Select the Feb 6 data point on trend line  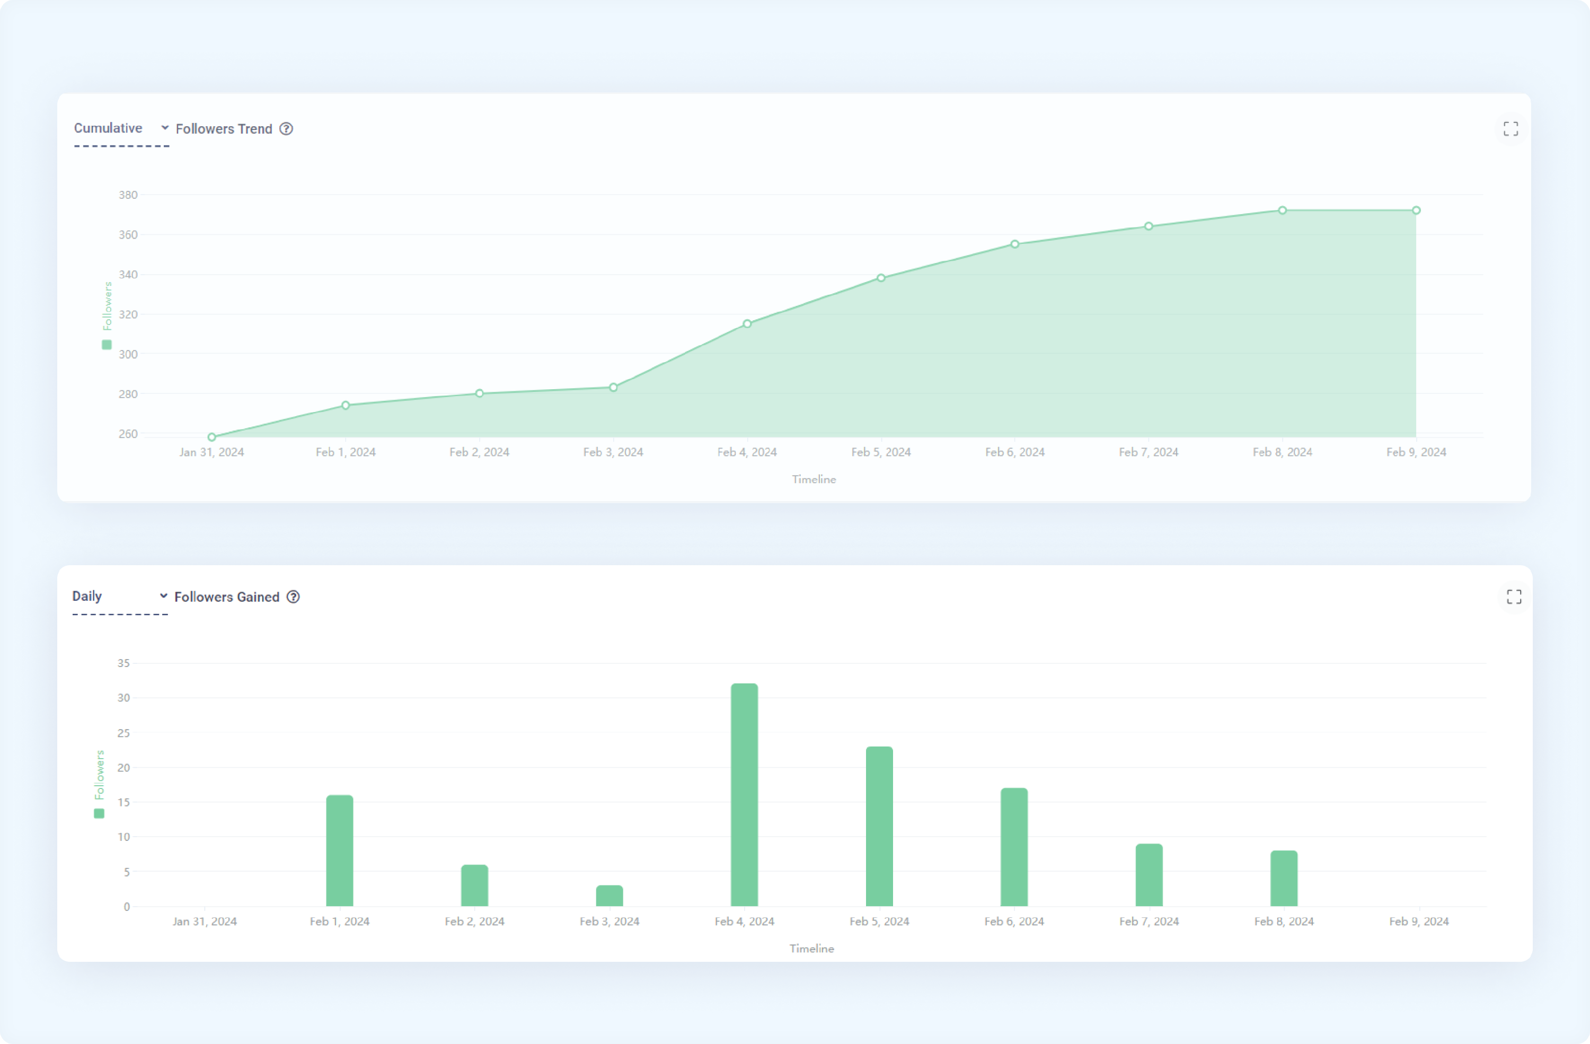click(x=1015, y=244)
